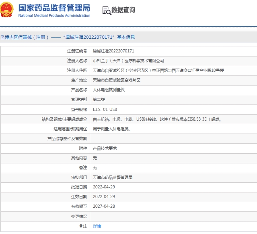Viewport: 257px width, 234px height.
Task: Click National Medical Products Administration text
Action: point(54,16)
